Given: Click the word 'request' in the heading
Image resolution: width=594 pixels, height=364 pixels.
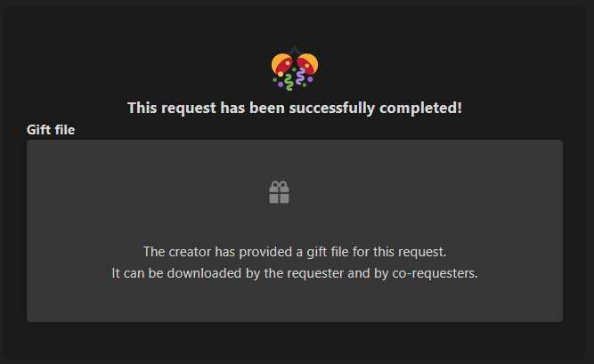Looking at the screenshot, I should (189, 109).
